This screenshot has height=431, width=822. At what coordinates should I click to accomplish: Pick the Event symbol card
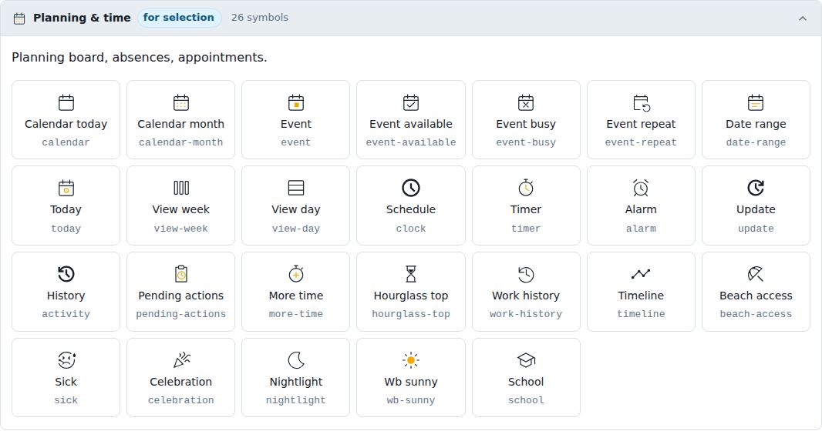pyautogui.click(x=295, y=120)
